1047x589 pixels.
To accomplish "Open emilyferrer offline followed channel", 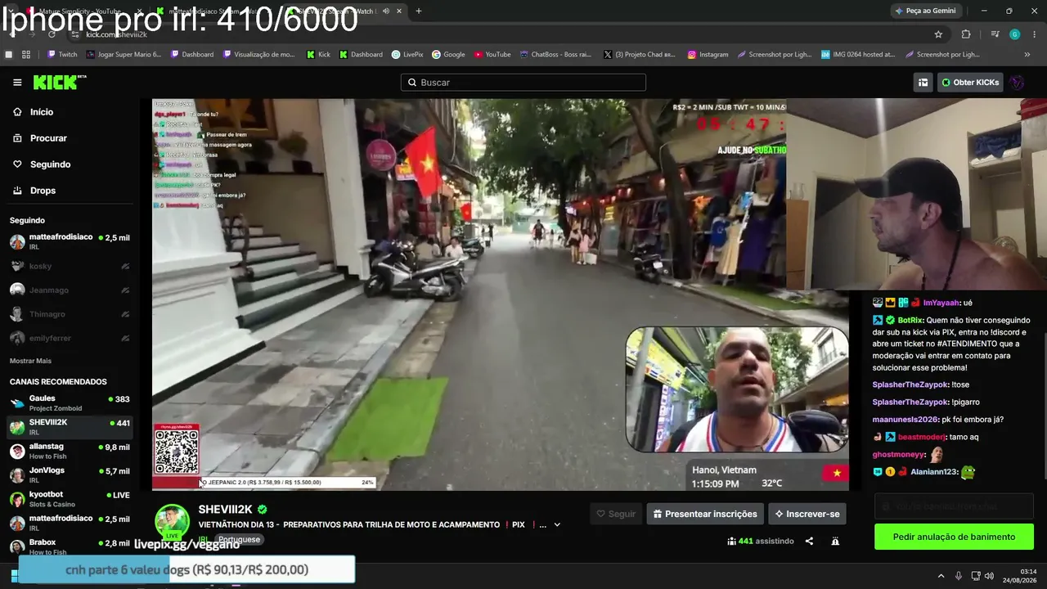I will click(70, 338).
